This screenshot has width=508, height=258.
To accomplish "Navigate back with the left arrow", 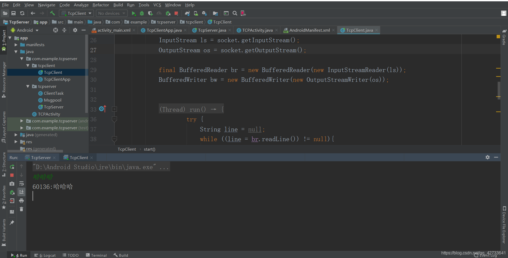I will (33, 13).
